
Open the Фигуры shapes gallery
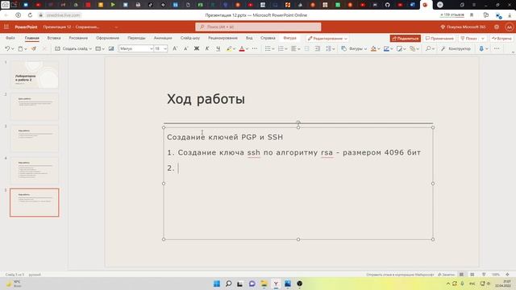pyautogui.click(x=353, y=48)
